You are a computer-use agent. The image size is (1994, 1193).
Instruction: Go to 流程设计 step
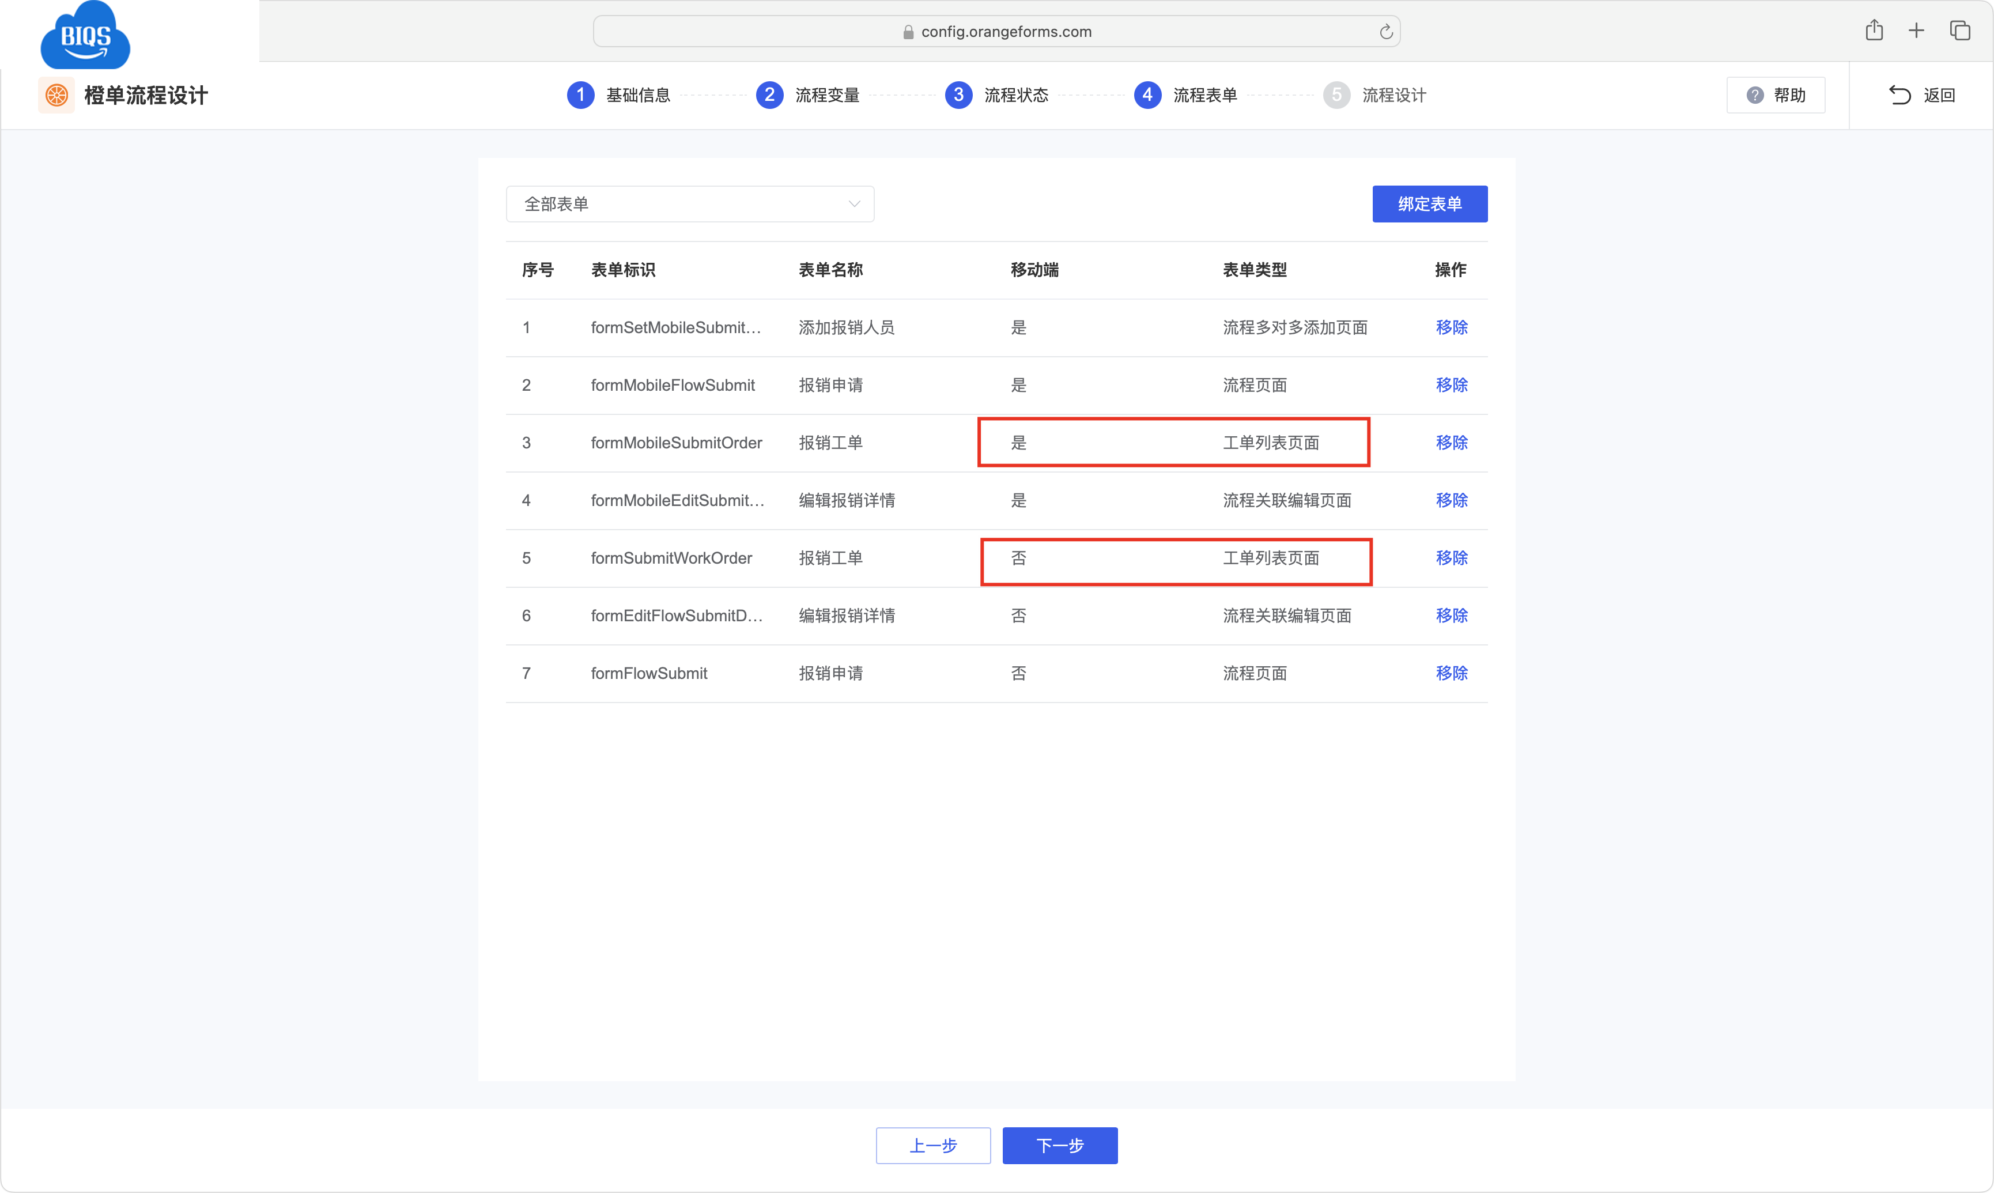coord(1393,96)
